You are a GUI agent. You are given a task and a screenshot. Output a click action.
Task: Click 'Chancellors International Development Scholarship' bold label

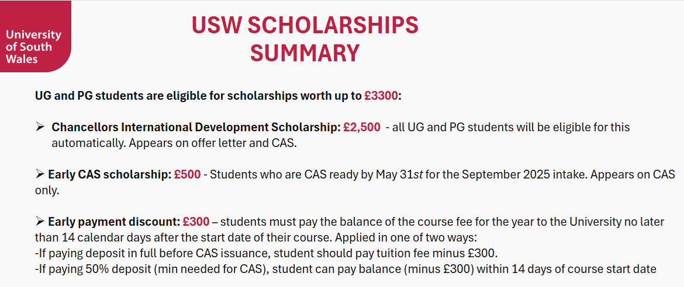[196, 128]
